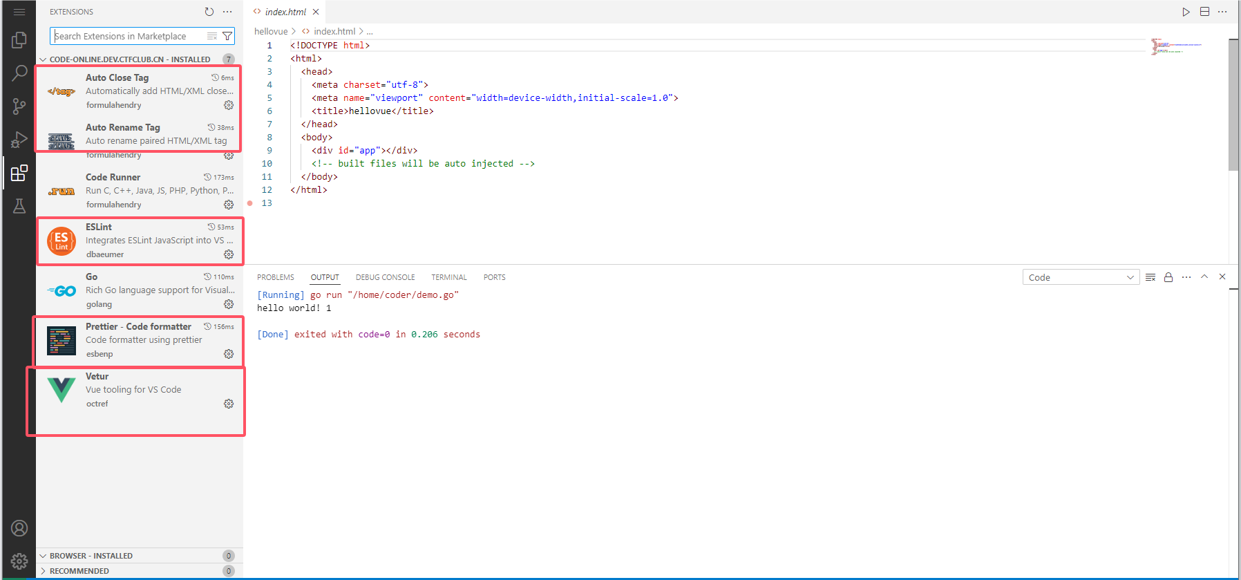Open the ESLint extension details
Viewport: 1241px width, 580px height.
[x=140, y=241]
